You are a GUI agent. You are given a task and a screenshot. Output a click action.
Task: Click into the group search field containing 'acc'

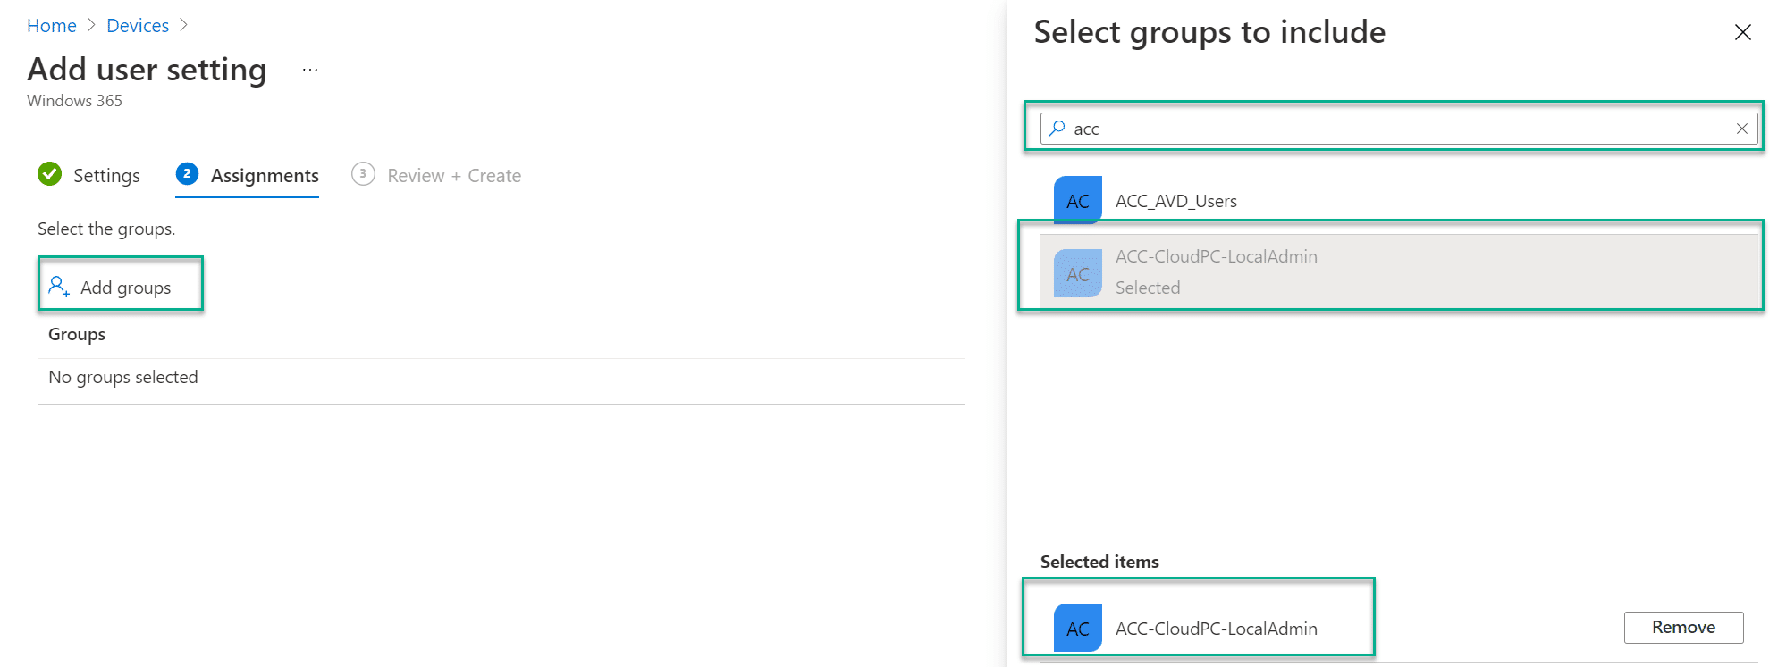[x=1399, y=129]
